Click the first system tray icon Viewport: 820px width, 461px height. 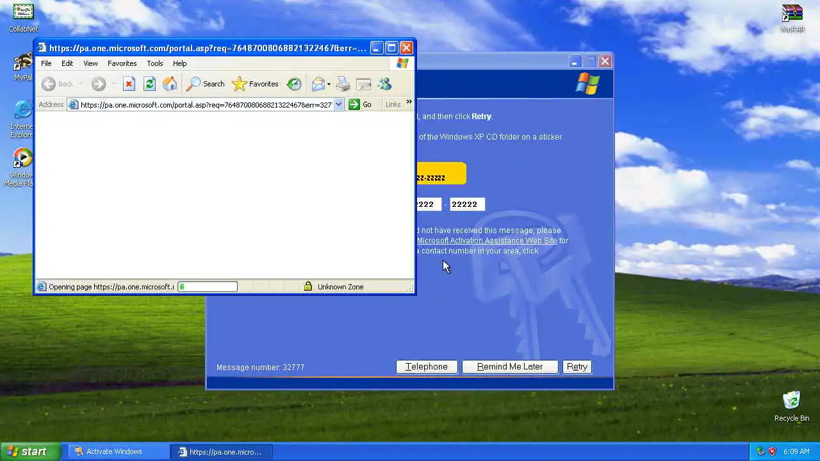click(760, 451)
